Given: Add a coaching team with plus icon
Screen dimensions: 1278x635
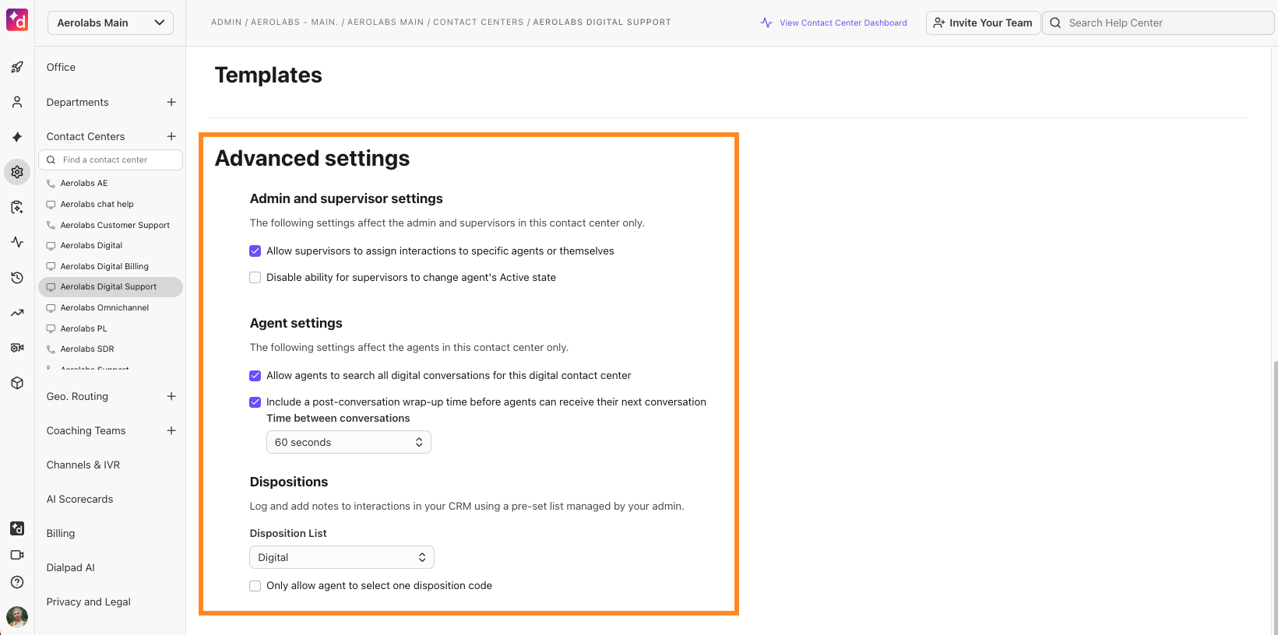Looking at the screenshot, I should [x=171, y=430].
